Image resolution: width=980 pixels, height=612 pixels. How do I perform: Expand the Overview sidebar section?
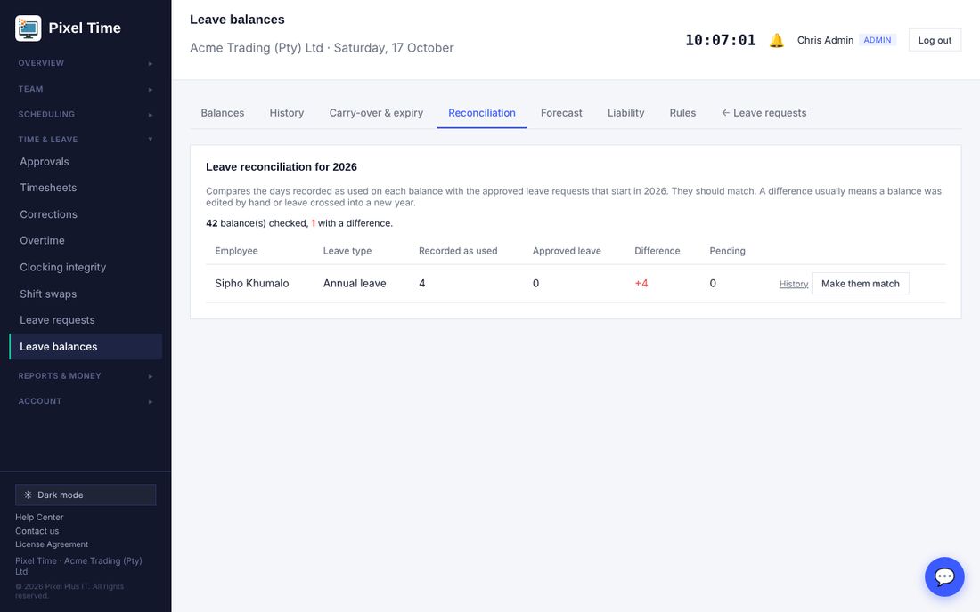86,63
